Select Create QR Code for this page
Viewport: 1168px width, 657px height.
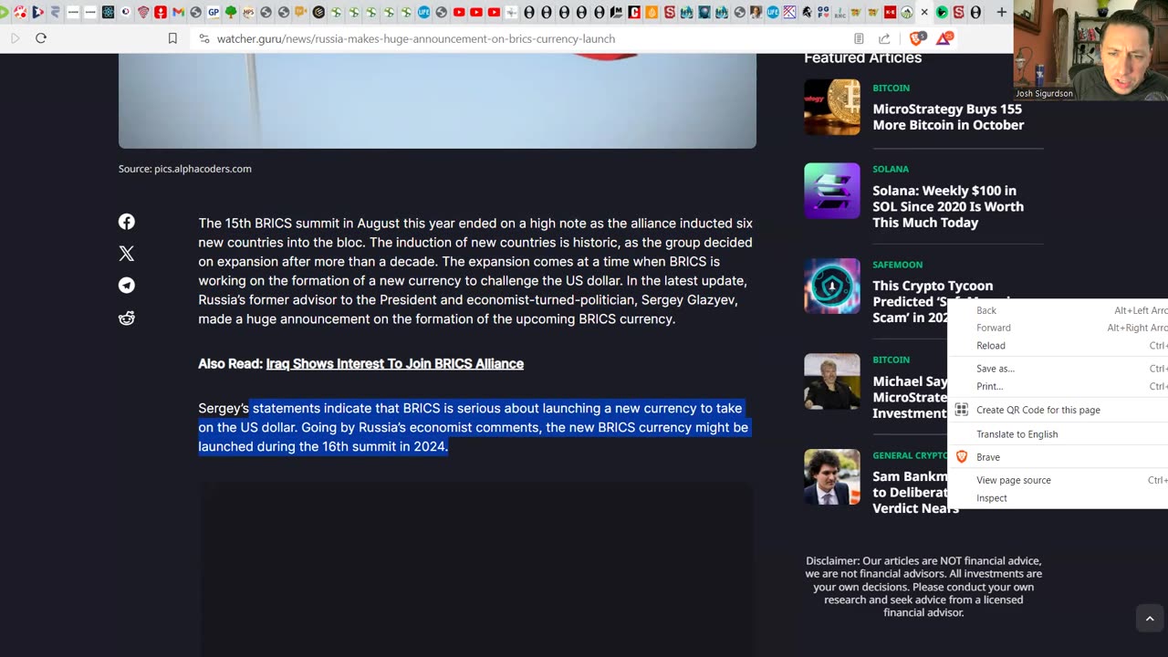click(x=1058, y=410)
